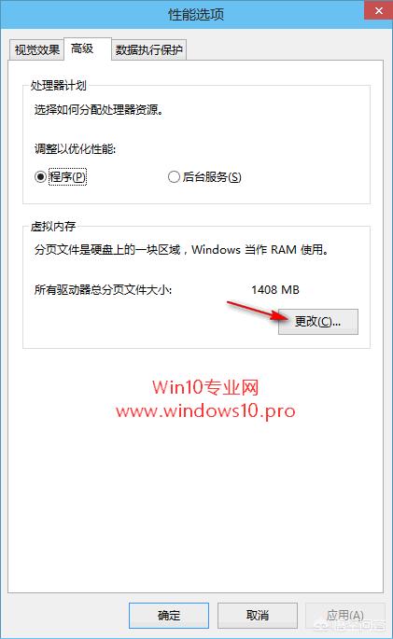Image resolution: width=393 pixels, height=639 pixels.
Task: Click the greyed 应用(A) button
Action: coord(344,616)
